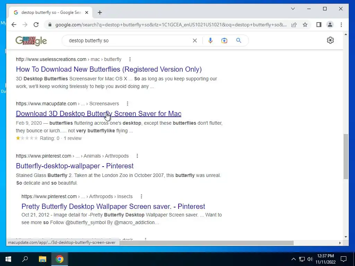Open Download 3D Desktop Butterfly Screen Saver link
The height and width of the screenshot is (266, 355).
pos(98,114)
